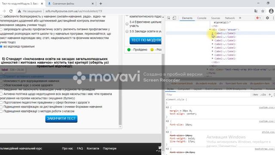Check 'Можливості для відпрацювання навичок'
This screenshot has width=275, height=155.
click(1, 81)
